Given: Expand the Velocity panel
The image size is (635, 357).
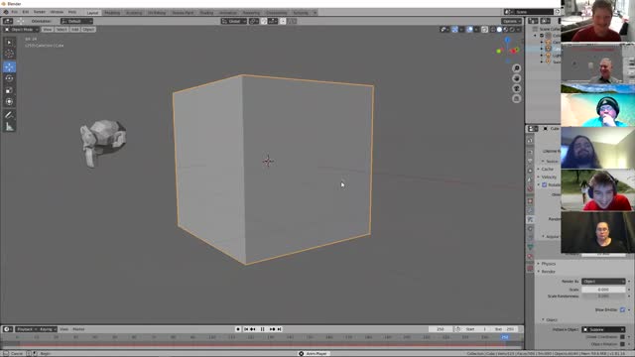Looking at the screenshot, I should pyautogui.click(x=548, y=177).
